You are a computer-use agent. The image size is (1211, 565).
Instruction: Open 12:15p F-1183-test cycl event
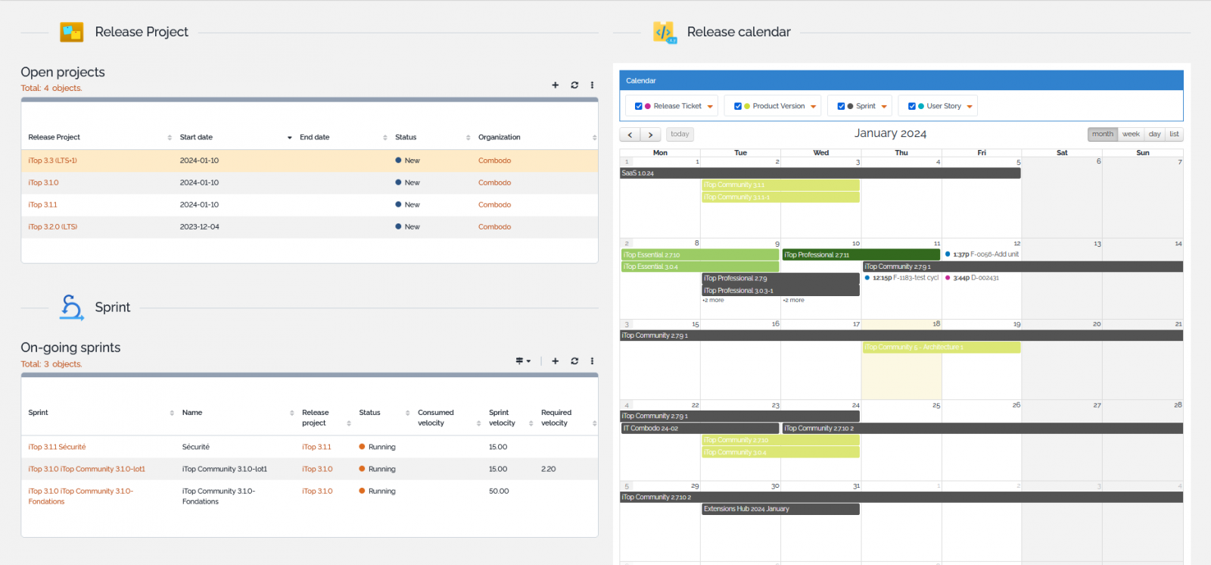point(901,278)
